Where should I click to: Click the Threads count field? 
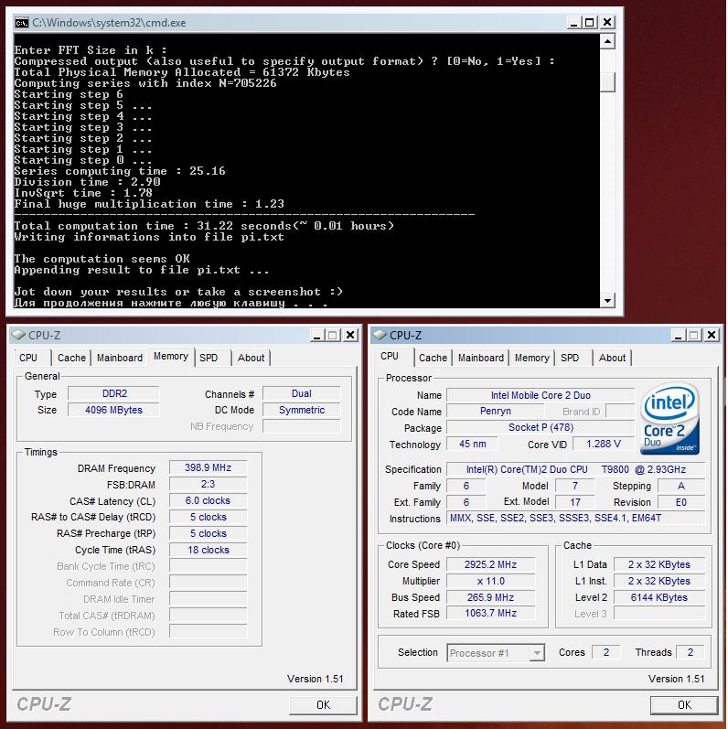[691, 652]
